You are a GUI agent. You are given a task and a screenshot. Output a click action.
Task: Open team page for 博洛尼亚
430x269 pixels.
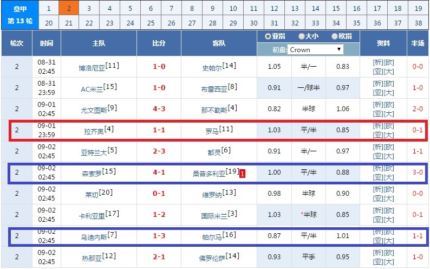pyautogui.click(x=92, y=68)
